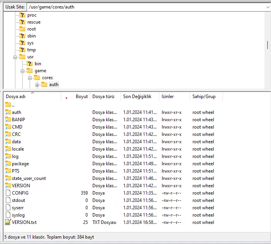Click the CRC symlink folder icon
Screen dimensions: 271x244
point(8,134)
